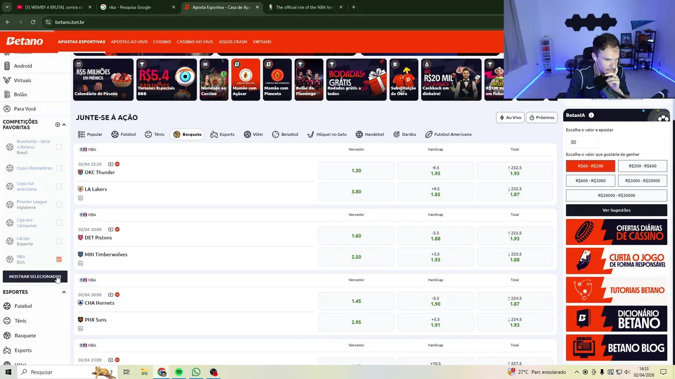The height and width of the screenshot is (379, 675).
Task: Click live stream icon for DET Pistons game
Action: tap(110, 230)
